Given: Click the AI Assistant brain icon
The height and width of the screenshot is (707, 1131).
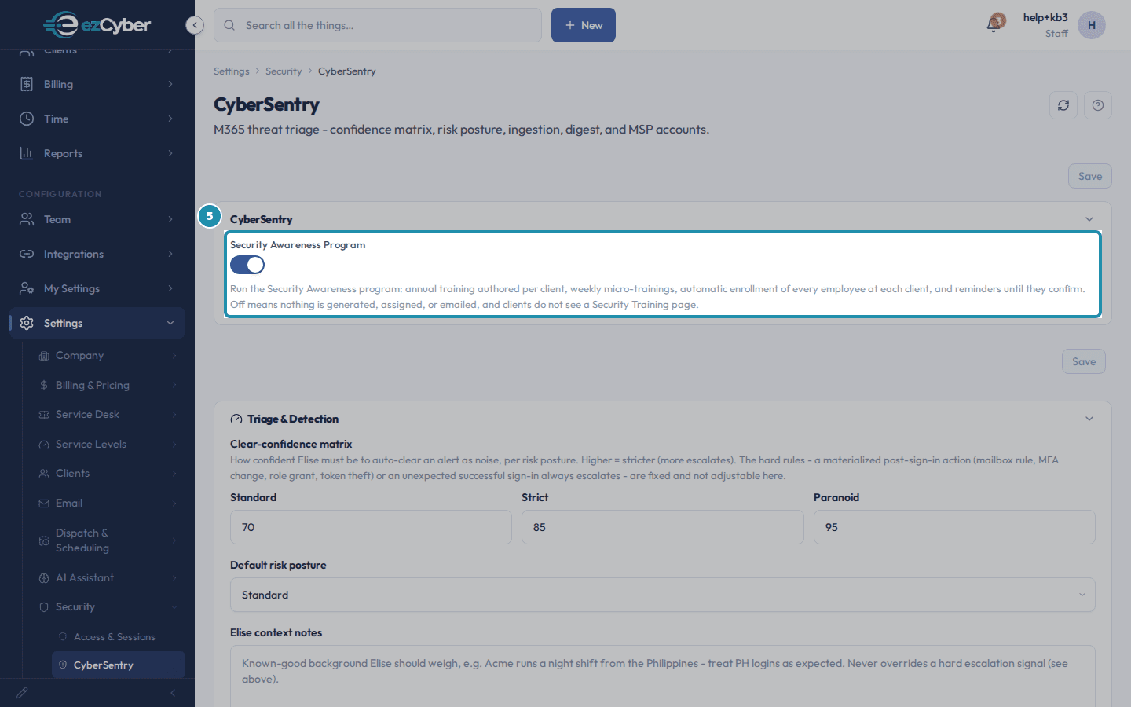Looking at the screenshot, I should coord(44,578).
